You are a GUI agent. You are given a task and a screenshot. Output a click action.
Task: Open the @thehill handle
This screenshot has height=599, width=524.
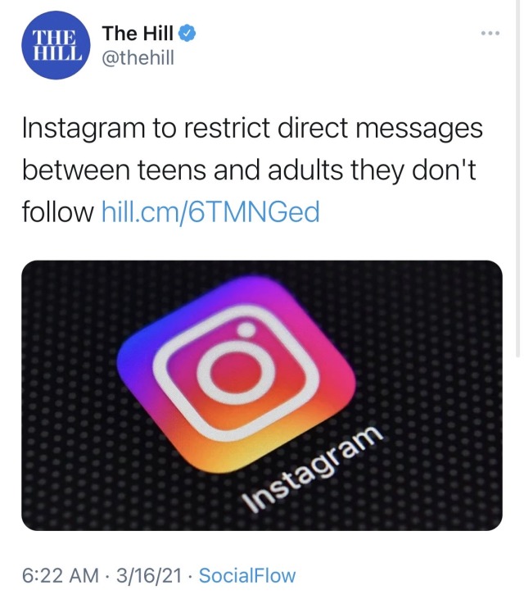coord(138,58)
